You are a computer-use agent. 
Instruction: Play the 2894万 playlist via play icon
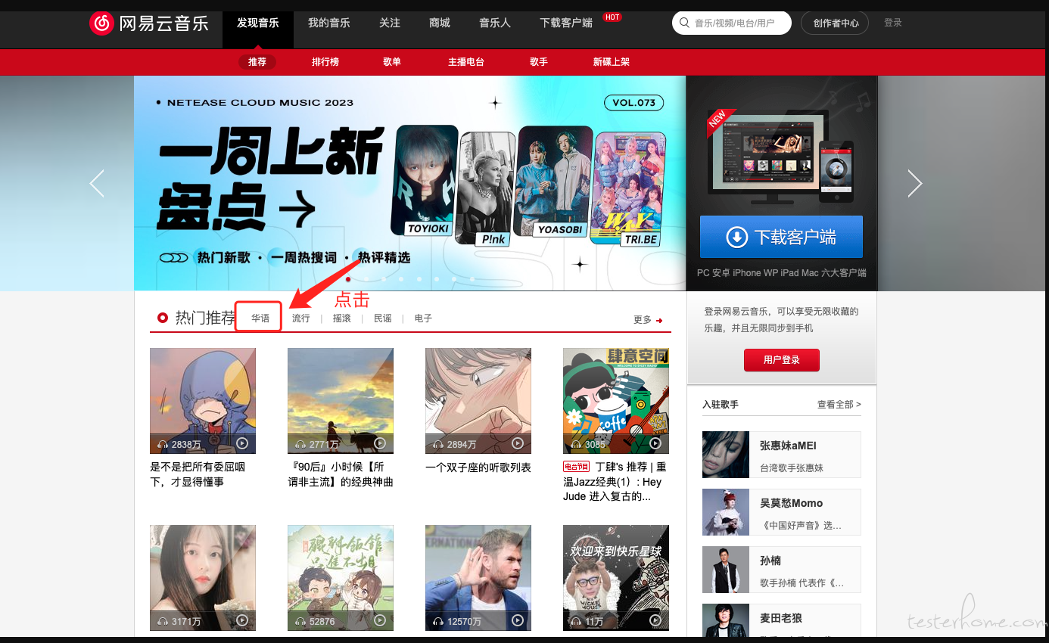coord(518,443)
